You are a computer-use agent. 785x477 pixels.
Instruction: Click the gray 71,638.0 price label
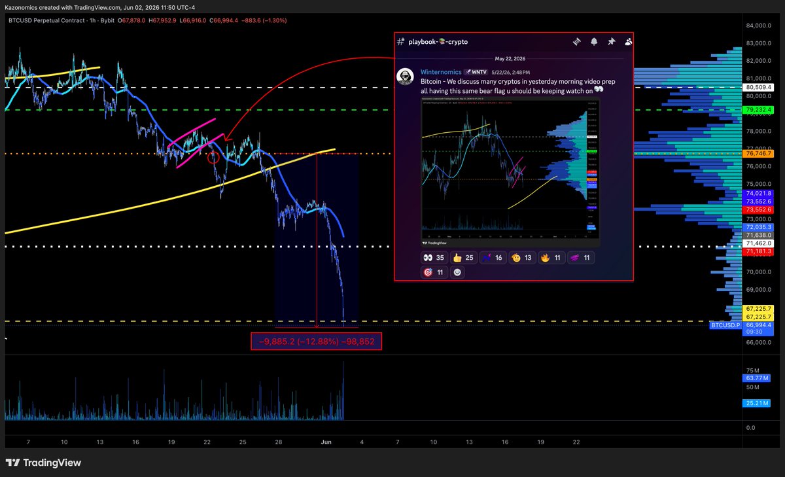click(759, 235)
